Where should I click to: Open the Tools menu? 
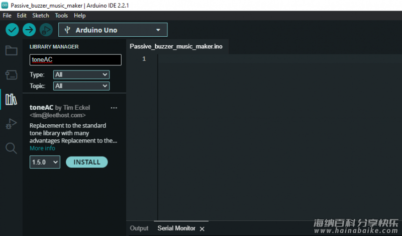tap(61, 16)
